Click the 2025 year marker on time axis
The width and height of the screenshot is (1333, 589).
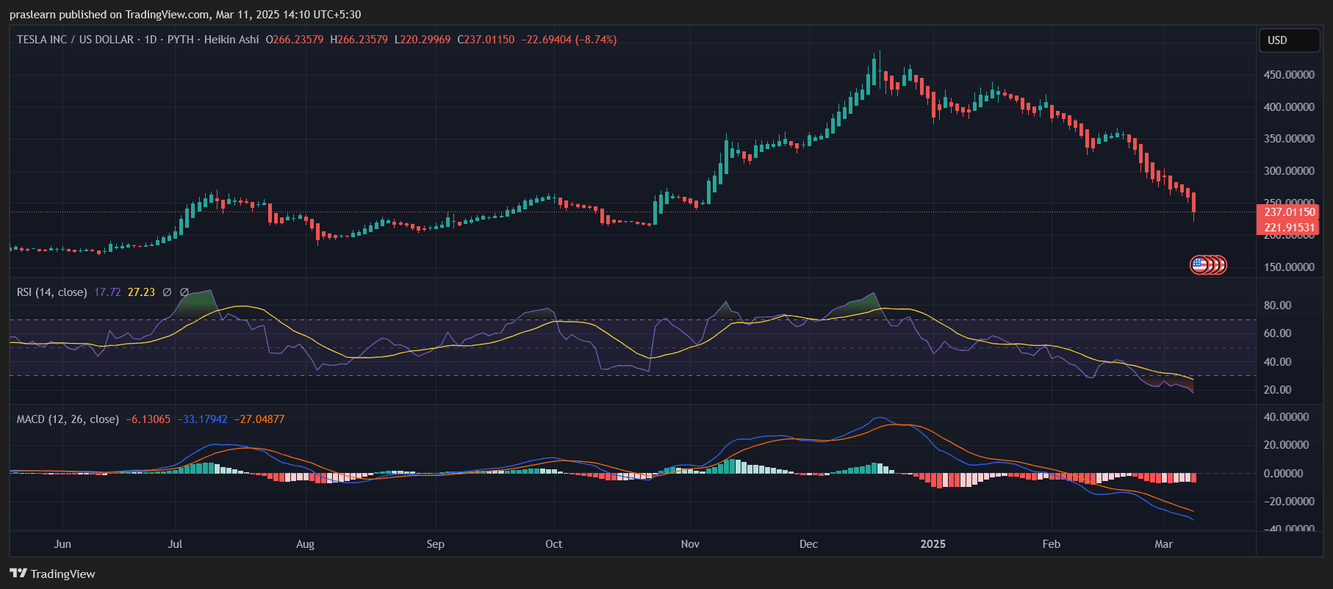point(933,544)
